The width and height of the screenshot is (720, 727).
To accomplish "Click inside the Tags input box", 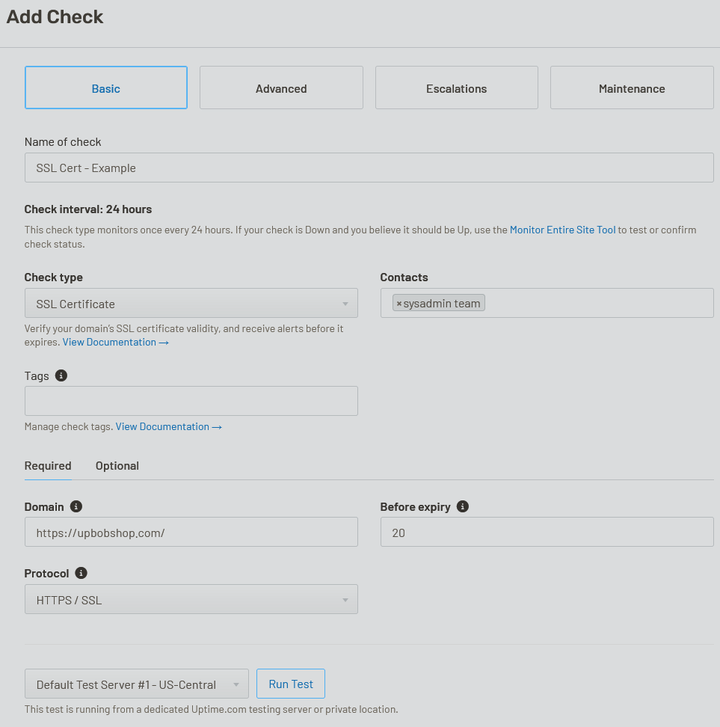I will coord(191,401).
